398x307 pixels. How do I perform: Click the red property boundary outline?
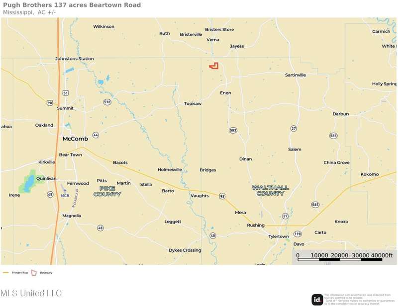(214, 66)
